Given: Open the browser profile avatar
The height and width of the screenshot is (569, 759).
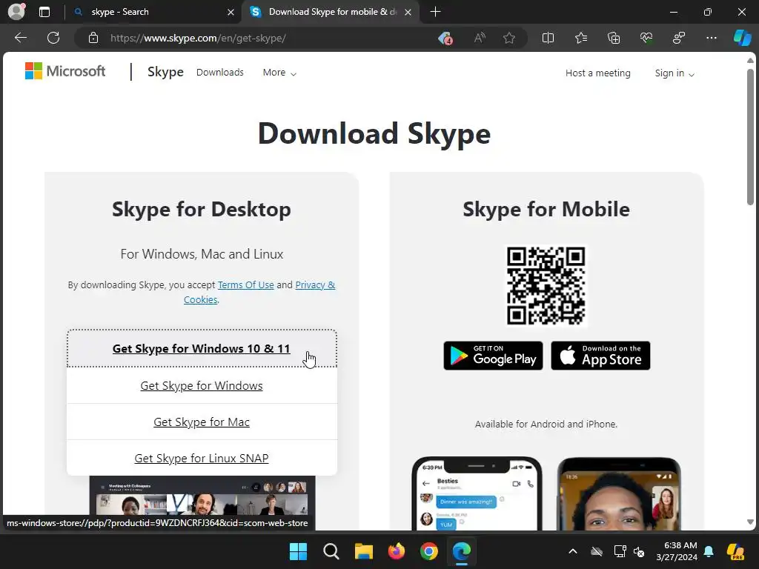Looking at the screenshot, I should [x=16, y=12].
